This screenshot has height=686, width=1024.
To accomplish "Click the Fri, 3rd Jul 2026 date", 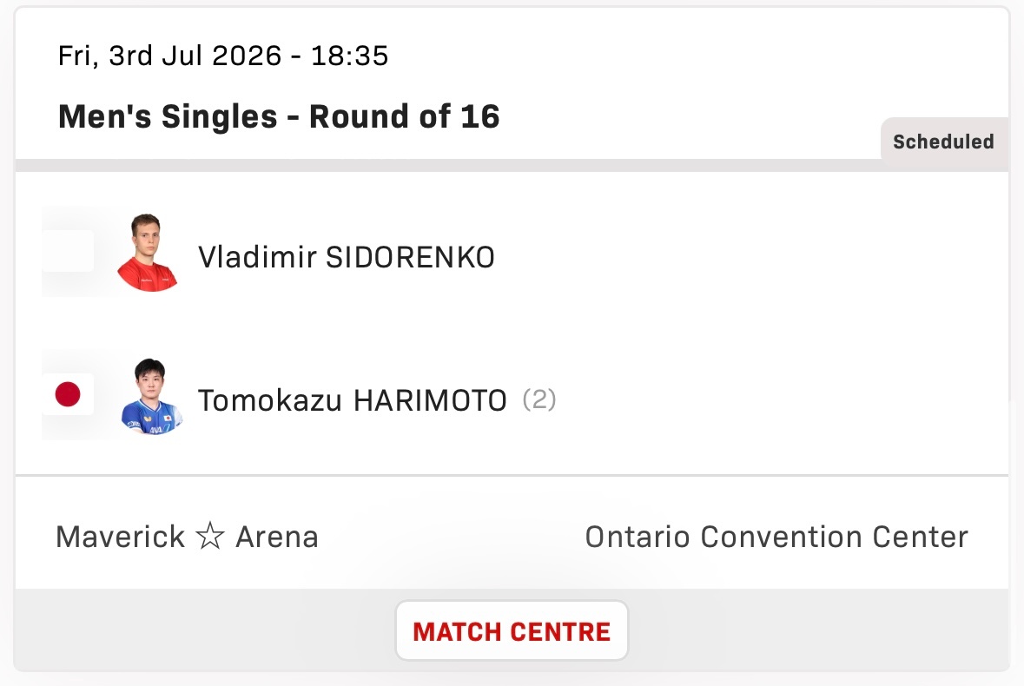I will coord(169,56).
